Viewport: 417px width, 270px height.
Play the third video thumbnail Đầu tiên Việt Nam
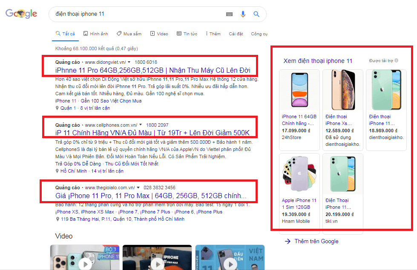[x=230, y=264]
